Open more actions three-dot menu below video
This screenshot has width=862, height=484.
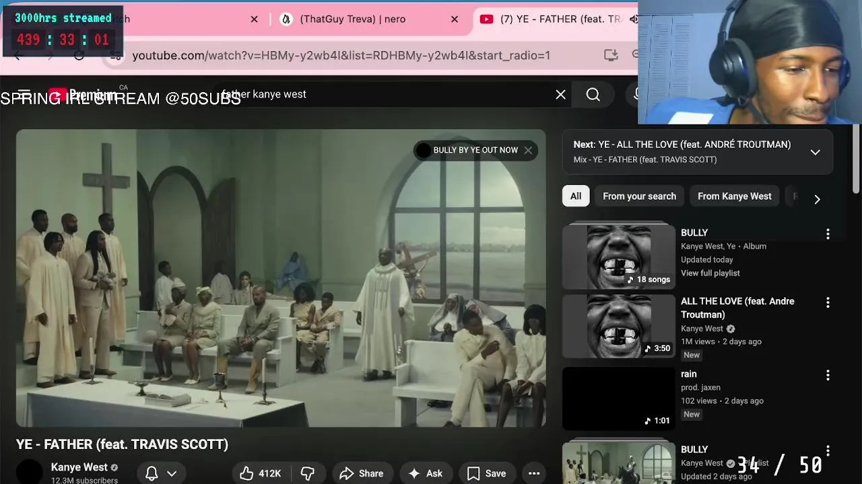coord(534,473)
